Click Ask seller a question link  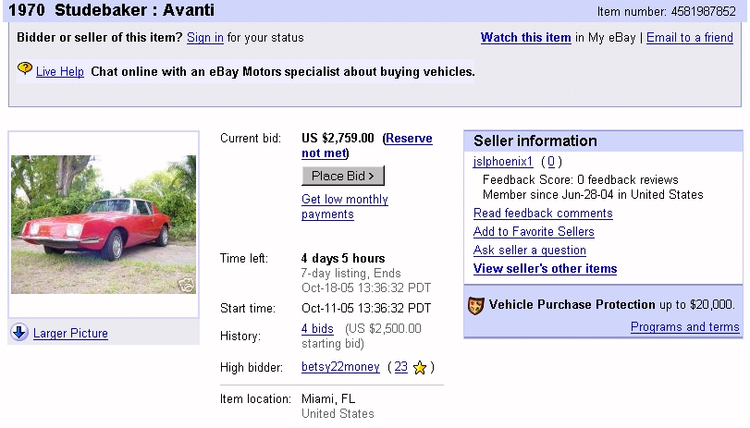[529, 251]
